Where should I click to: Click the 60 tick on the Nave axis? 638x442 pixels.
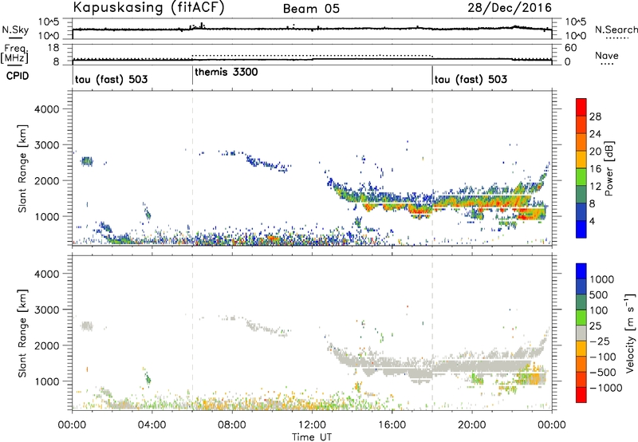click(x=571, y=48)
